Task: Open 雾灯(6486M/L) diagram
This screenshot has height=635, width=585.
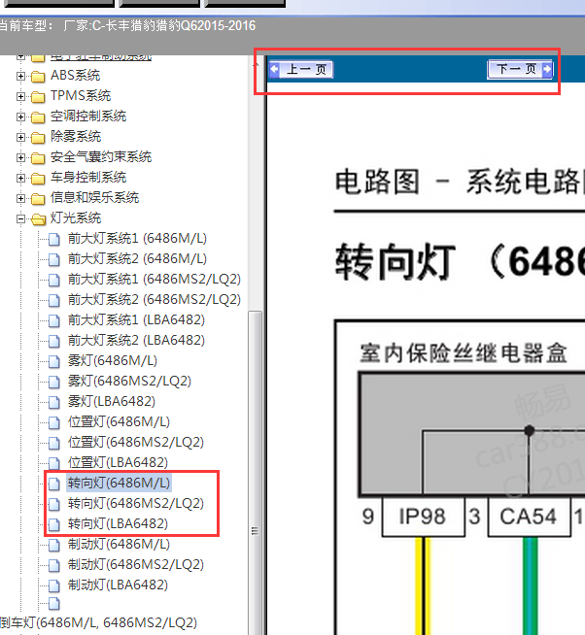Action: (x=113, y=361)
